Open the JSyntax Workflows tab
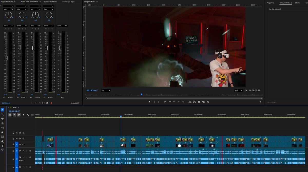Image resolution: width=308 pixels, height=172 pixels. pyautogui.click(x=51, y=2)
